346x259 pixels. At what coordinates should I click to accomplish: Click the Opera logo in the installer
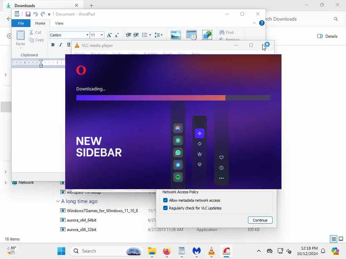[81, 70]
